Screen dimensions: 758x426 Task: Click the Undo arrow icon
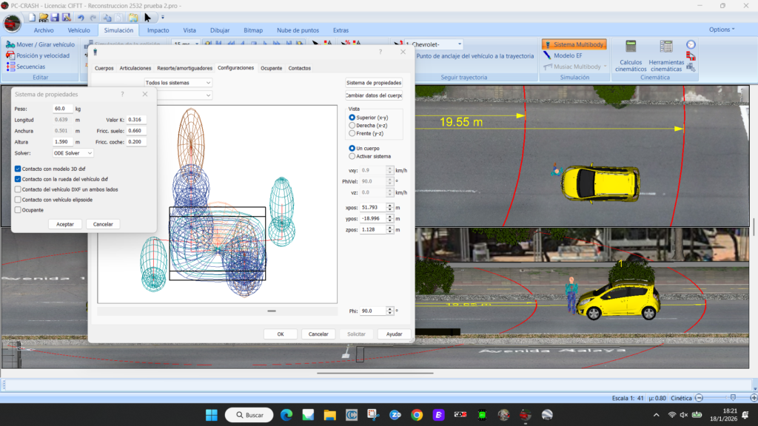(81, 17)
